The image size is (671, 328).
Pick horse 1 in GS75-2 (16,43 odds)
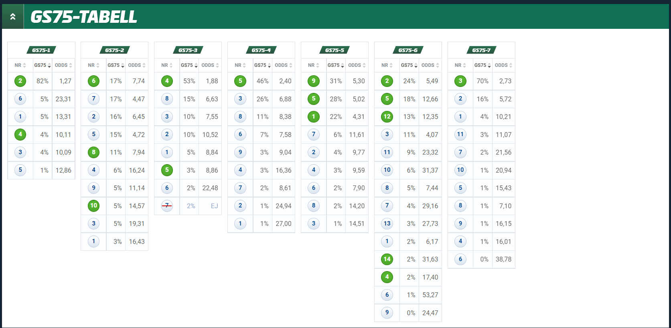(x=93, y=241)
